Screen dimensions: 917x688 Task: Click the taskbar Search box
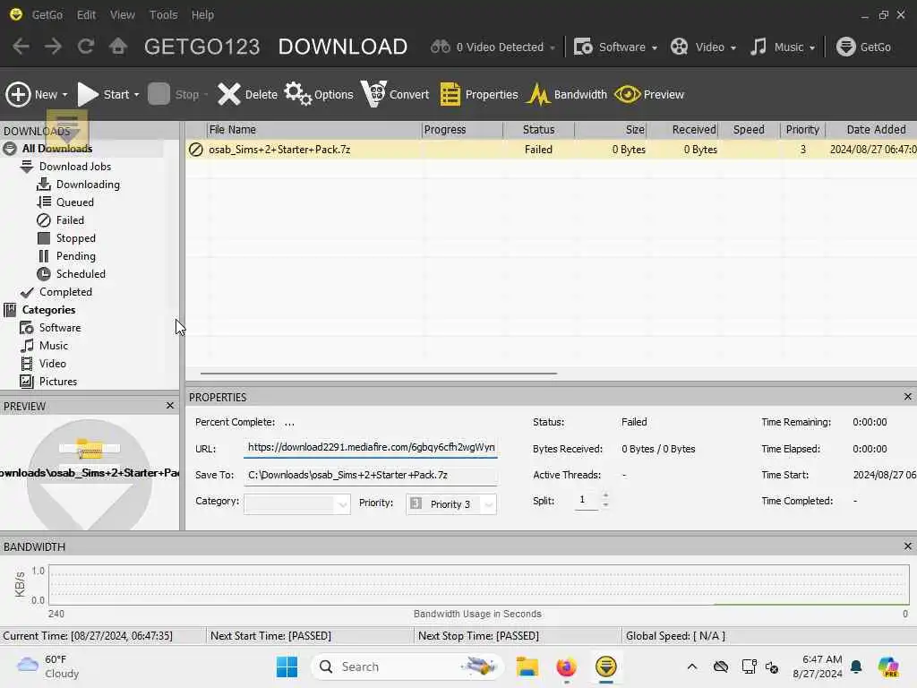407,666
